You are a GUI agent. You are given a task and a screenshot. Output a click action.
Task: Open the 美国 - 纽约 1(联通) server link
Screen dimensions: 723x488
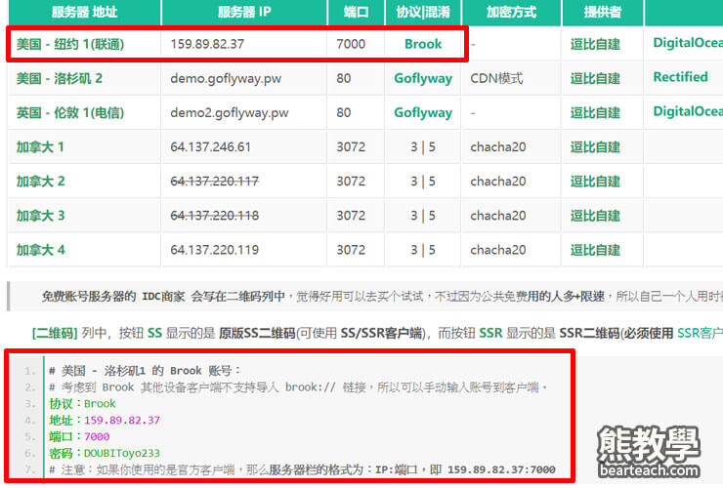point(70,44)
